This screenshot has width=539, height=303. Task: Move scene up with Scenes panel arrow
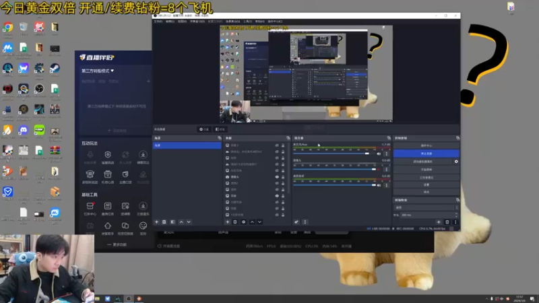click(181, 222)
